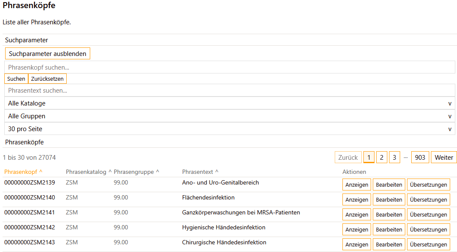Click text Ganzkörperwaschungen bei MRSA-Patienten

tap(241, 212)
